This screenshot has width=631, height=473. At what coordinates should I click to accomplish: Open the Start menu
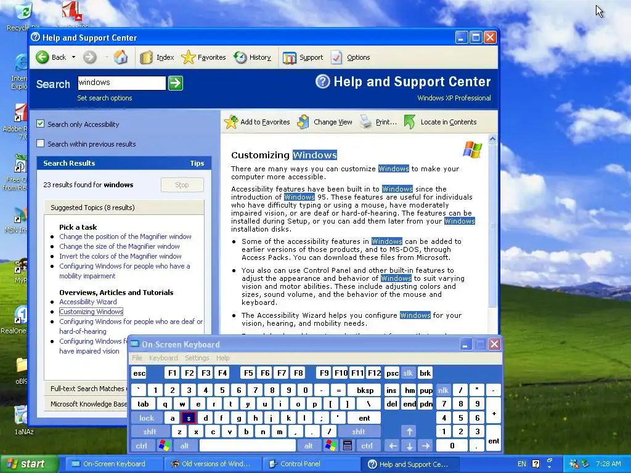[28, 464]
